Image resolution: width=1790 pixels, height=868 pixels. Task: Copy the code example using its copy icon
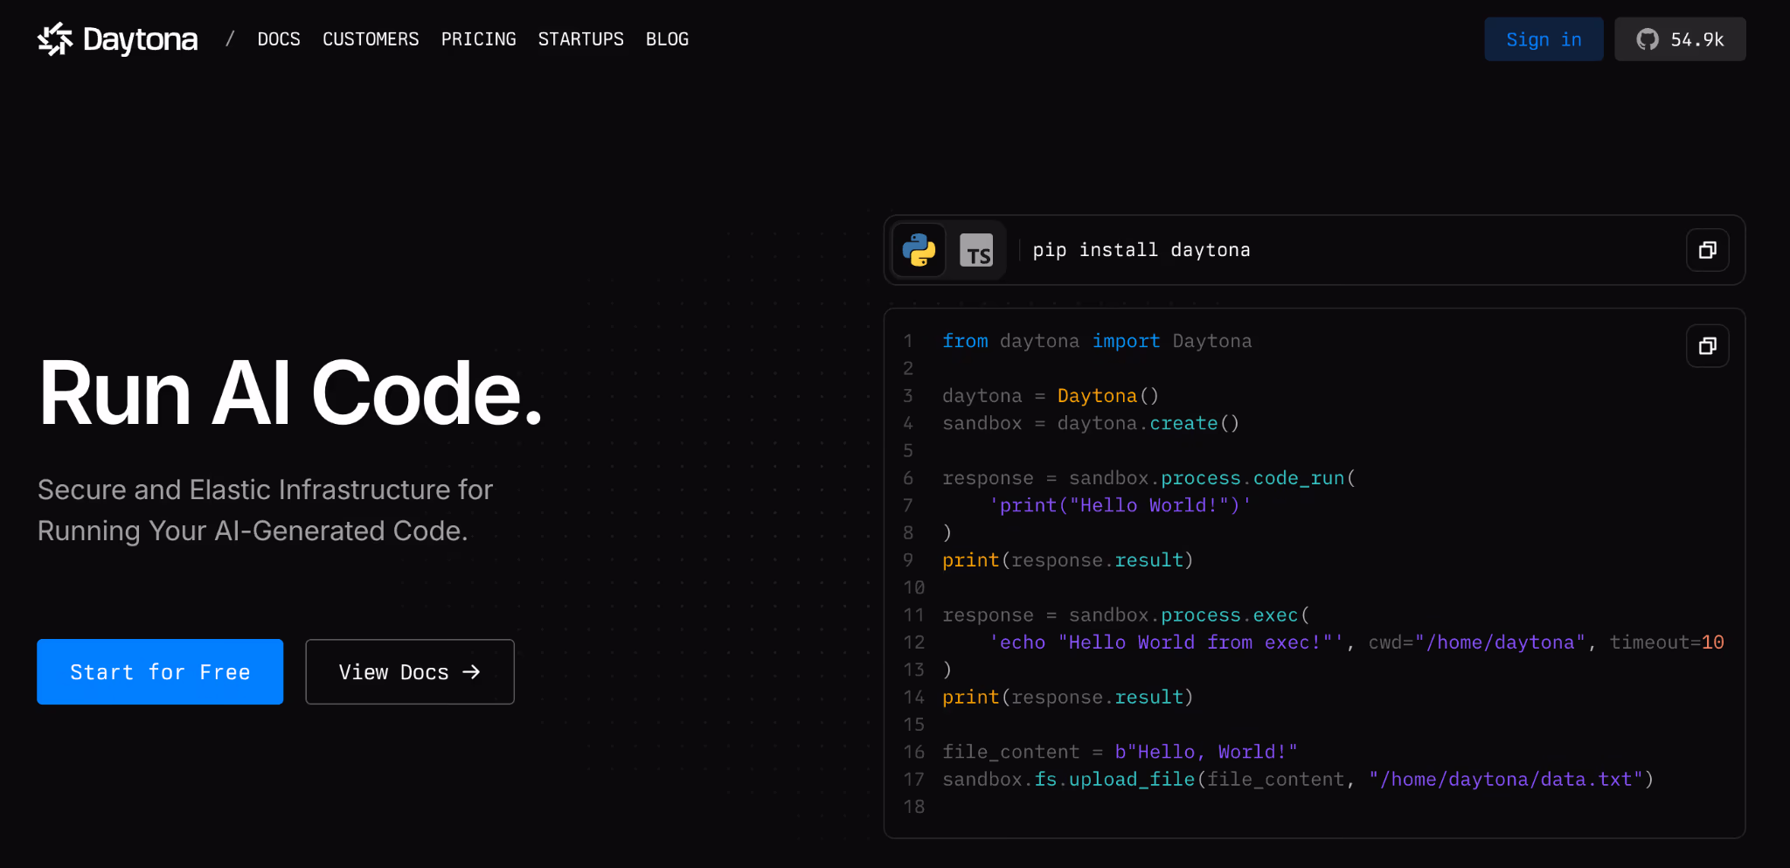[x=1707, y=346]
